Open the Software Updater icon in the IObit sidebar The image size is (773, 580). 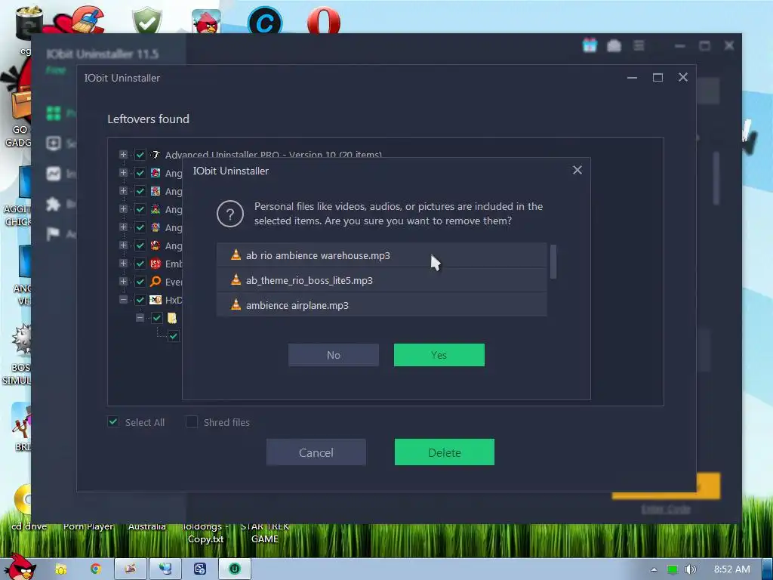(54, 143)
